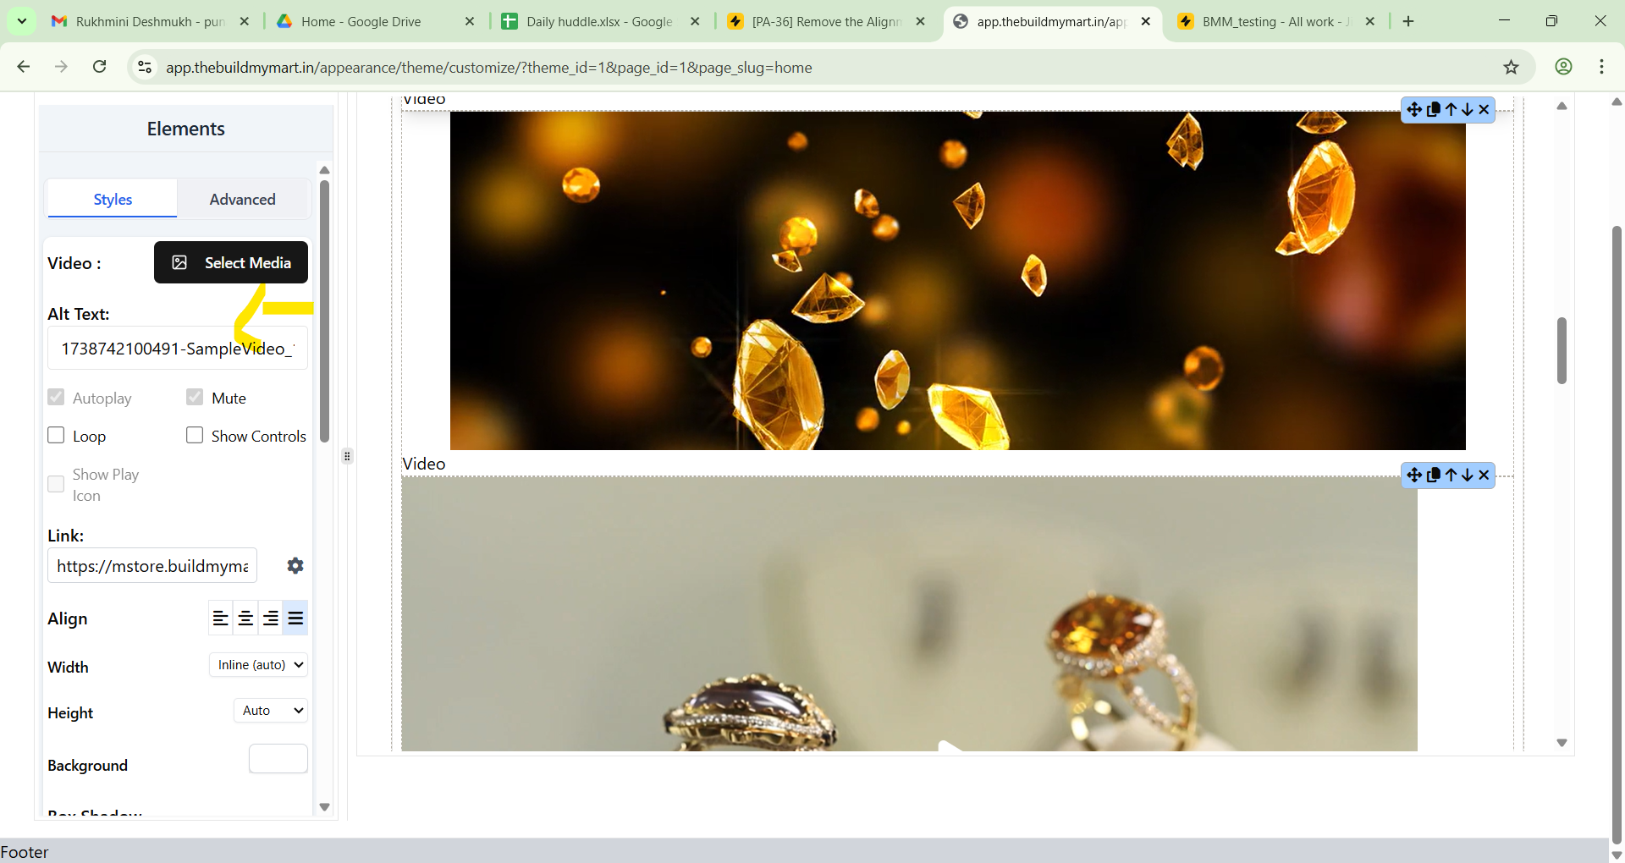Switch to the Advanced tab

click(x=243, y=199)
